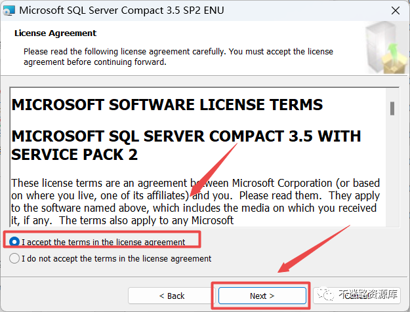Click the installer icon in title bar
Screen dimensions: 410x312
(9, 10)
